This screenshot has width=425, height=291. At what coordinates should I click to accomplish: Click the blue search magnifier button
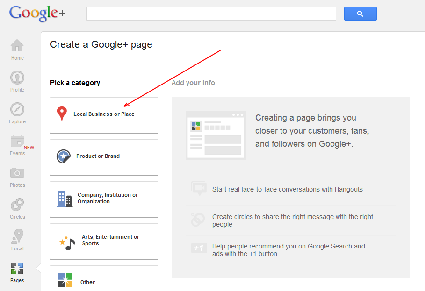360,14
